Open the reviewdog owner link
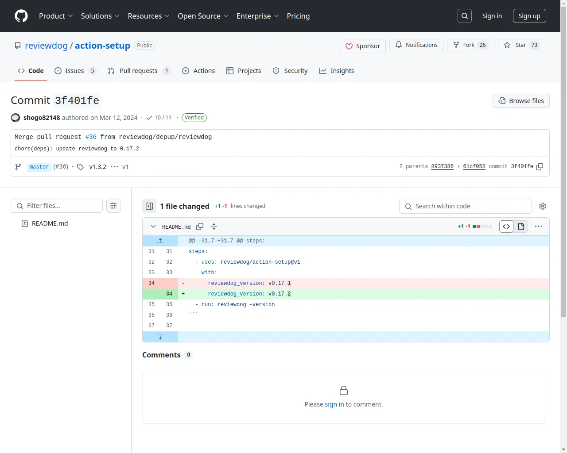 click(46, 46)
